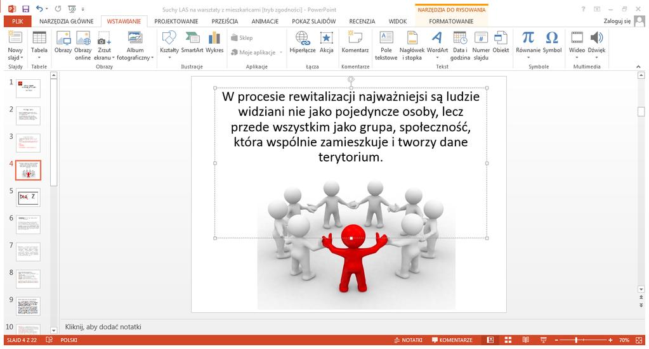The width and height of the screenshot is (649, 349).
Task: Insert Dźwięk audio
Action: [596, 46]
